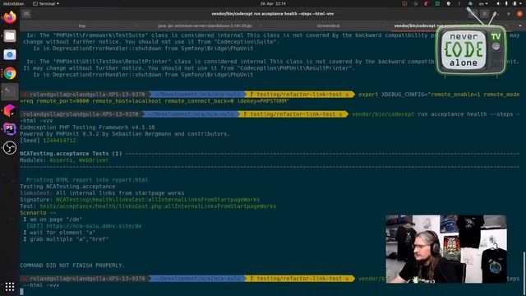Click 'COMMAND DID NOT FINISH PROPERLY.' text
Screen dimensions: 526x296
click(72, 266)
